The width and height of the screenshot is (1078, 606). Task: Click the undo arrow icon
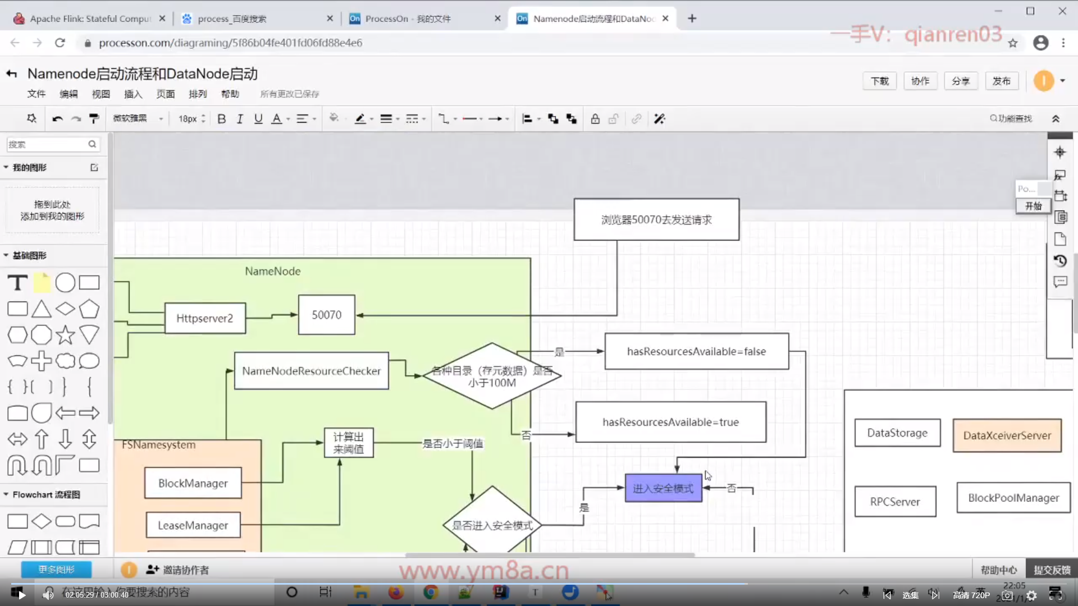click(x=57, y=119)
